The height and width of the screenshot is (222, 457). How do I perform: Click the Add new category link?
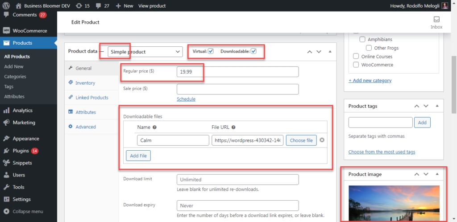tap(370, 81)
